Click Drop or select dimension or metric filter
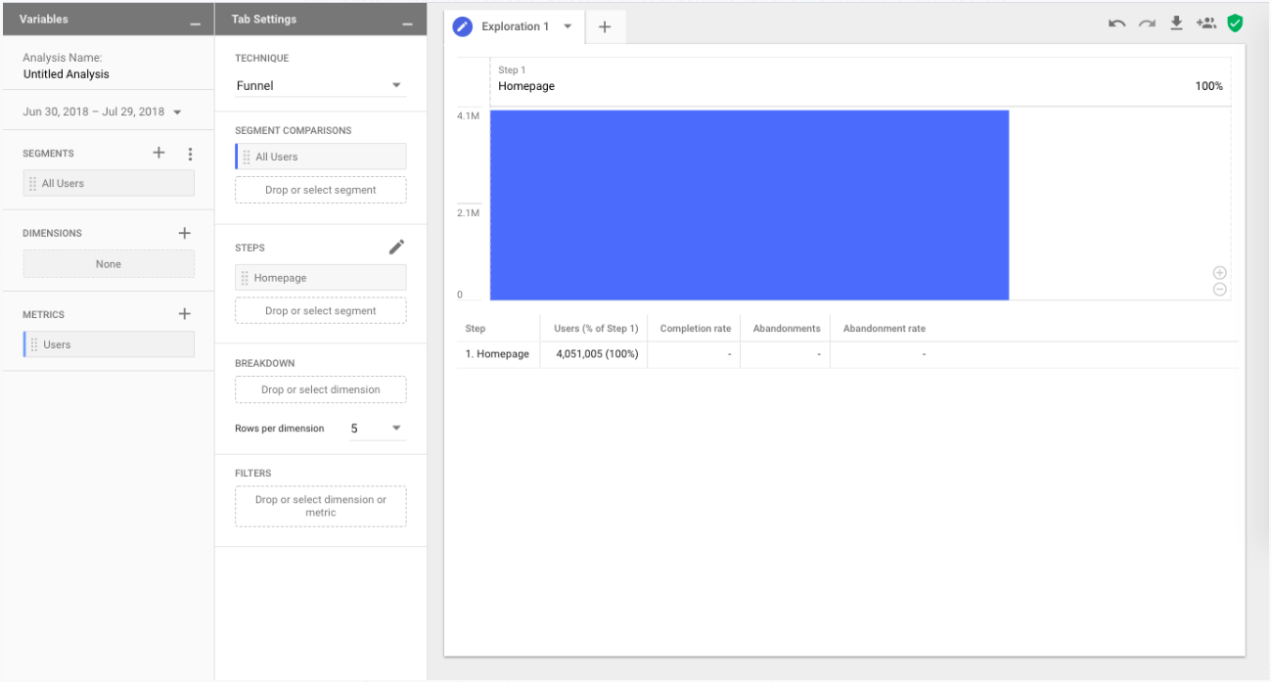Screen dimensions: 1271x682 click(321, 506)
